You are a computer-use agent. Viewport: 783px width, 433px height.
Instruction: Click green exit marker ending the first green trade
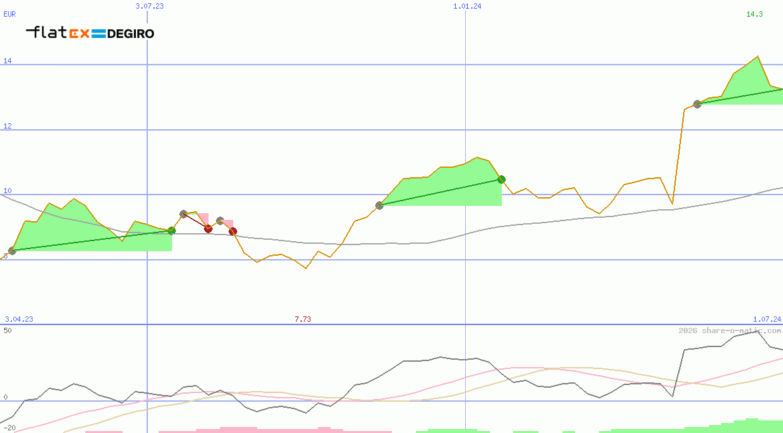[x=171, y=230]
